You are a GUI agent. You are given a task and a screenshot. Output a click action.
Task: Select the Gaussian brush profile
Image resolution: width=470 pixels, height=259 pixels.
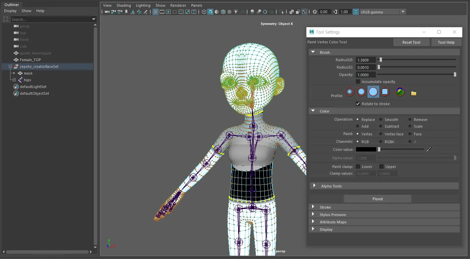click(350, 91)
